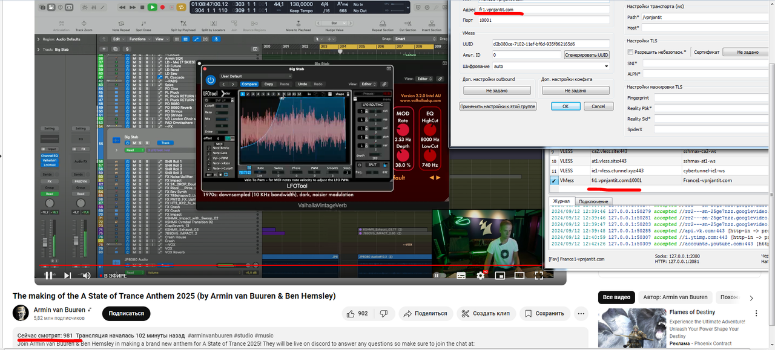The width and height of the screenshot is (775, 350).
Task: Open User Default preset dropdown in LFOTool
Action: 256,76
